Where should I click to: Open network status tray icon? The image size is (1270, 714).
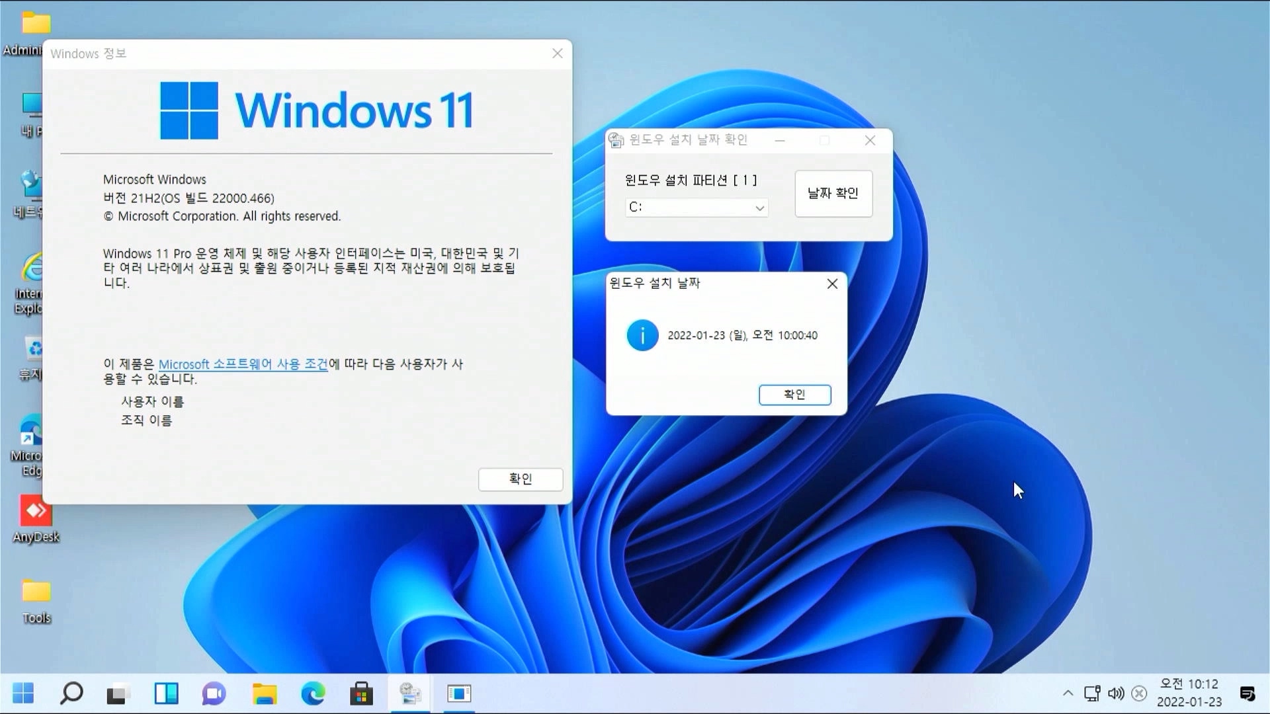[x=1092, y=694]
